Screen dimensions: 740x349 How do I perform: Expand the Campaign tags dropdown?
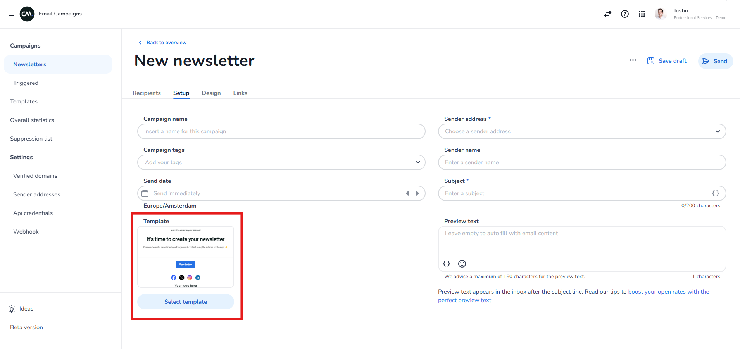(x=417, y=162)
